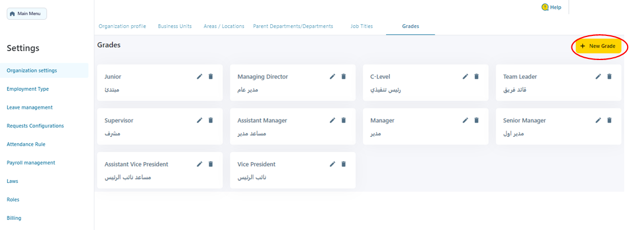Open the Help link
Viewport: 636px width, 230px height.
(x=551, y=7)
